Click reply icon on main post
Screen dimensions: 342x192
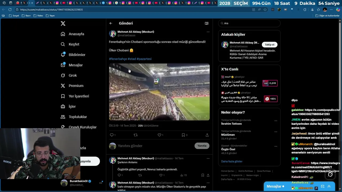112,135
